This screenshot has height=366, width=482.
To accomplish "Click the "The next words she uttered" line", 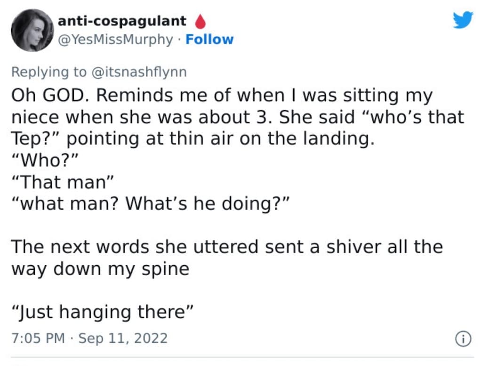I will coord(227,247).
